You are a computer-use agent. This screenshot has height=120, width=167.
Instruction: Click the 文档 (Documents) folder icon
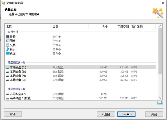8,45
